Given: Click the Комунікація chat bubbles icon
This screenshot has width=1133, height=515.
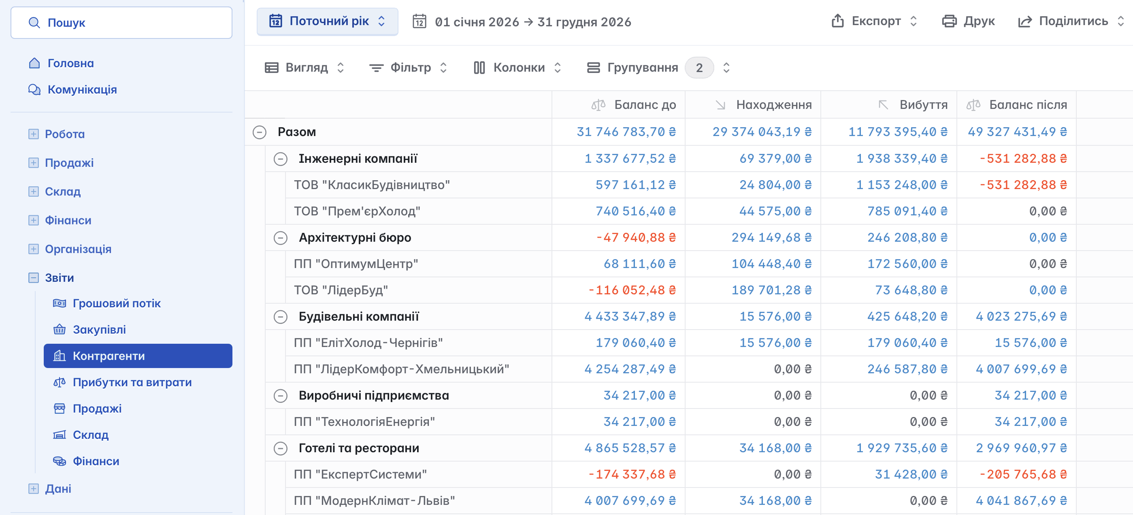Looking at the screenshot, I should (34, 89).
